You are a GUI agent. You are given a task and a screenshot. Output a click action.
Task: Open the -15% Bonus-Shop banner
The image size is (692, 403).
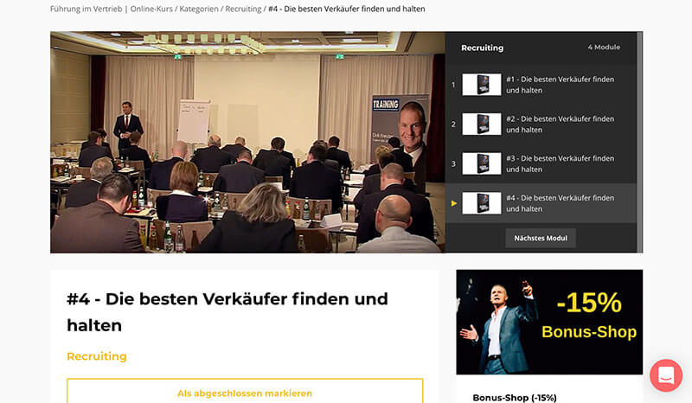click(x=549, y=323)
